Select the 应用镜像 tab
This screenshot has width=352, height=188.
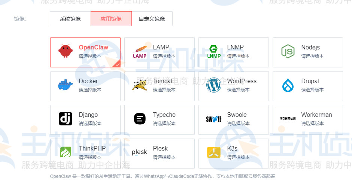pyautogui.click(x=111, y=19)
